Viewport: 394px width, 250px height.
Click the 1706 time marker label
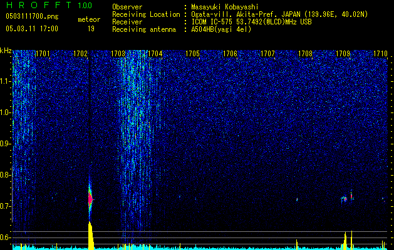(230, 54)
